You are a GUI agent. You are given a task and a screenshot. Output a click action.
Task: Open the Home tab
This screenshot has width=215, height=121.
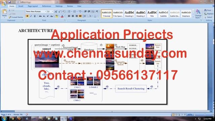pos(12,6)
